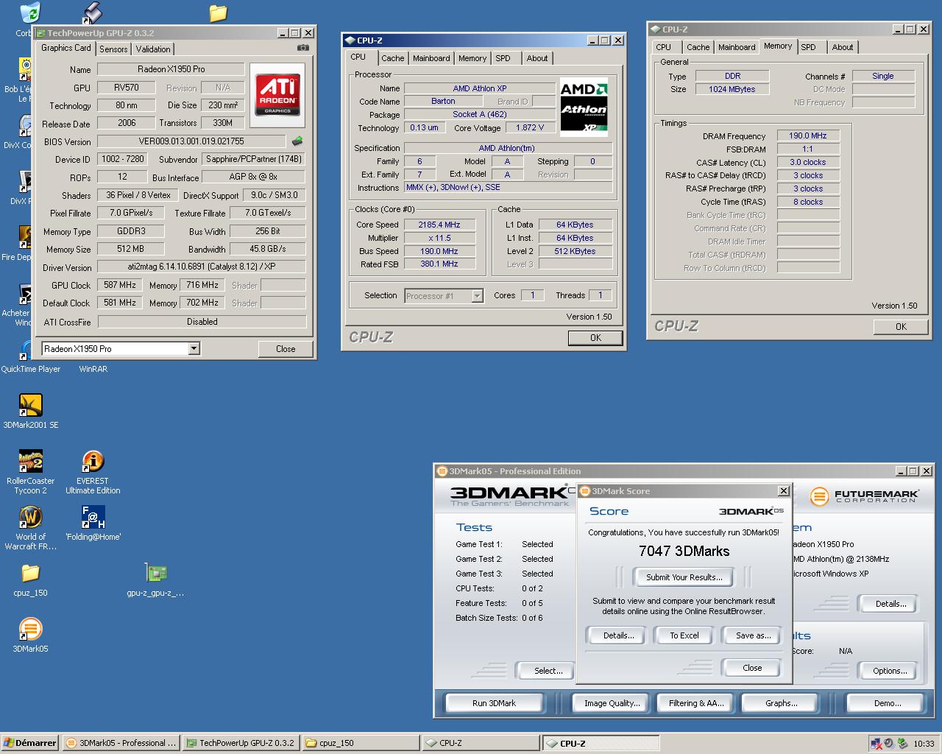
Task: Close GPU-Z with the Close button
Action: pos(286,349)
